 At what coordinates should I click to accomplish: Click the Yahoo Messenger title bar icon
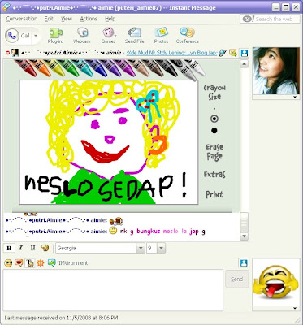(6, 7)
